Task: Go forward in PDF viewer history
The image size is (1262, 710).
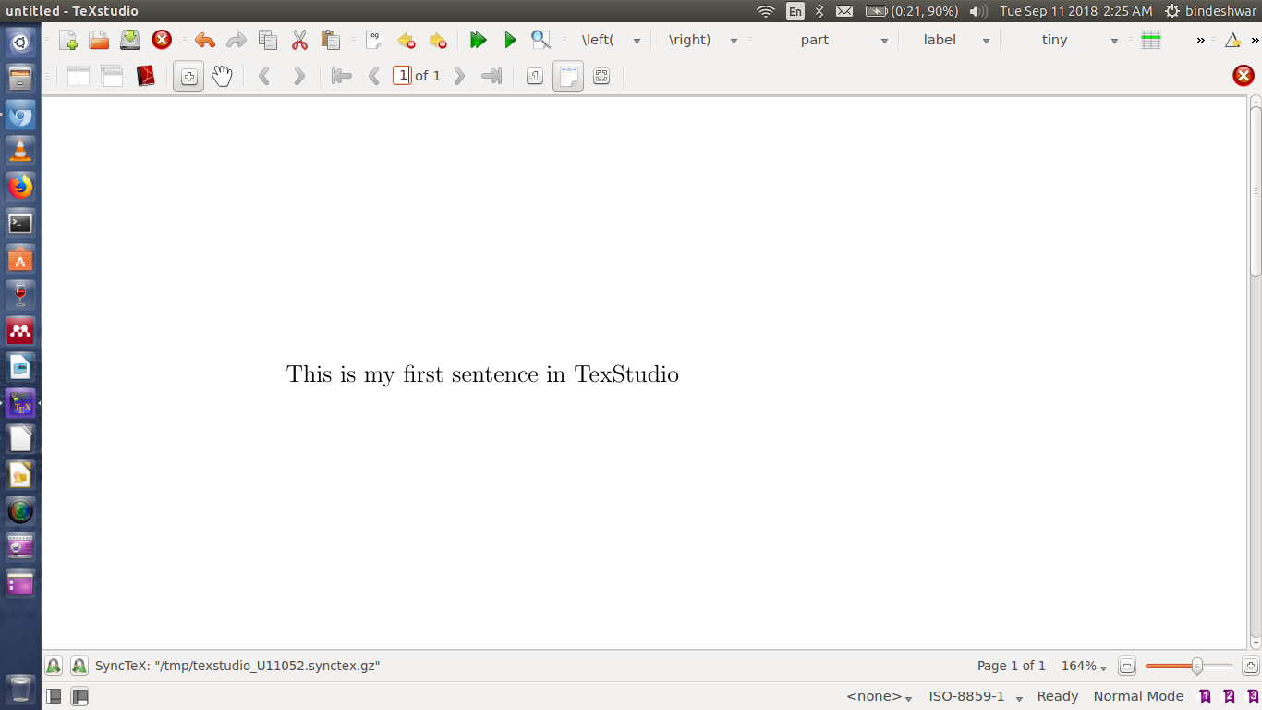Action: [298, 76]
